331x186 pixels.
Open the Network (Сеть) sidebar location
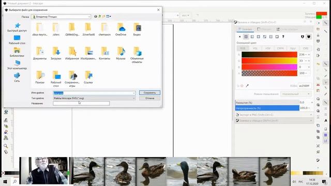(x=17, y=78)
